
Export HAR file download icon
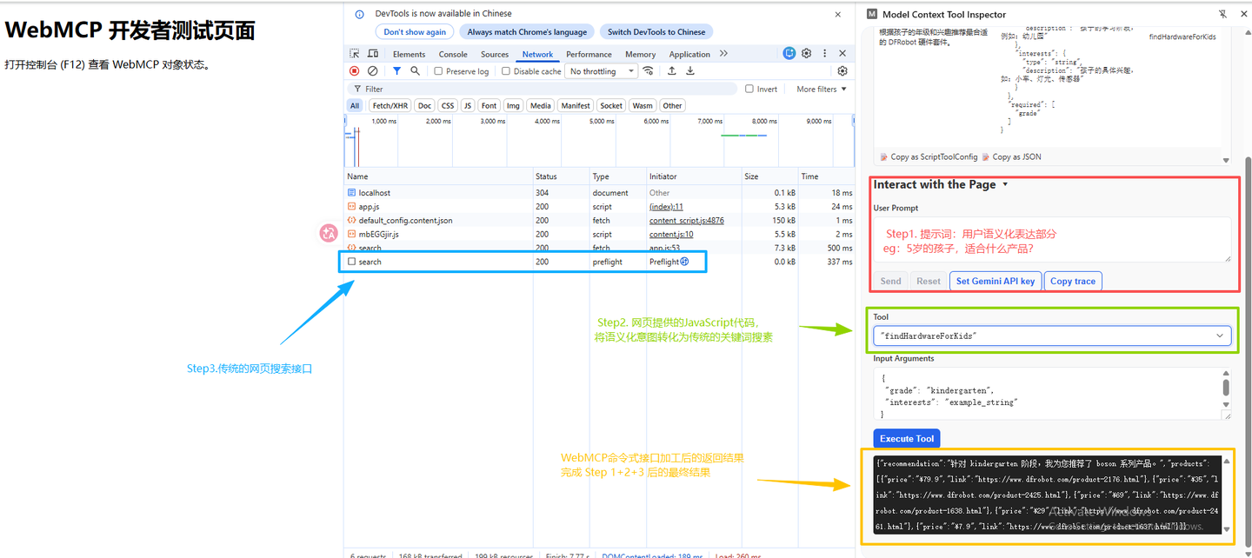(690, 71)
